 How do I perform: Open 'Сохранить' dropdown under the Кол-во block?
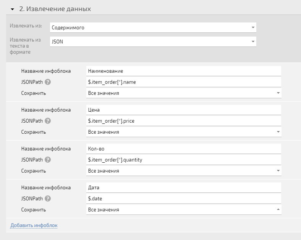coord(184,171)
